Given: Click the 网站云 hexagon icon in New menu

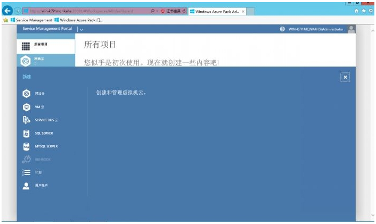Looking at the screenshot, I should 27,94.
